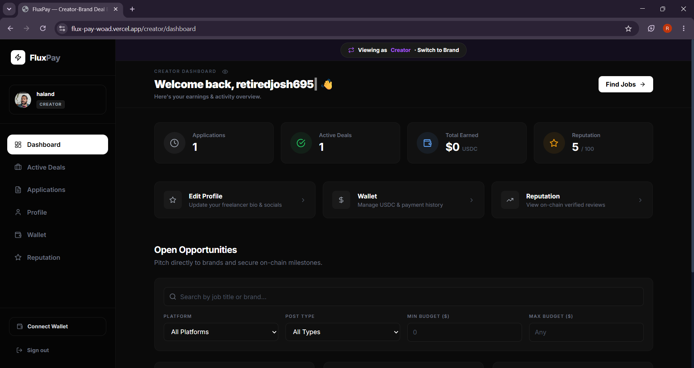This screenshot has width=694, height=368.
Task: Open browser extensions icon
Action: point(651,29)
